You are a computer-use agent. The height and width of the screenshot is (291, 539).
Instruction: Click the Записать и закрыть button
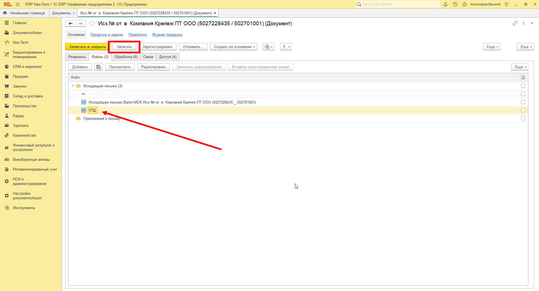87,47
